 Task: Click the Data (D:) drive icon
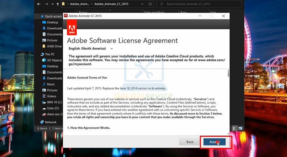tap(44, 109)
